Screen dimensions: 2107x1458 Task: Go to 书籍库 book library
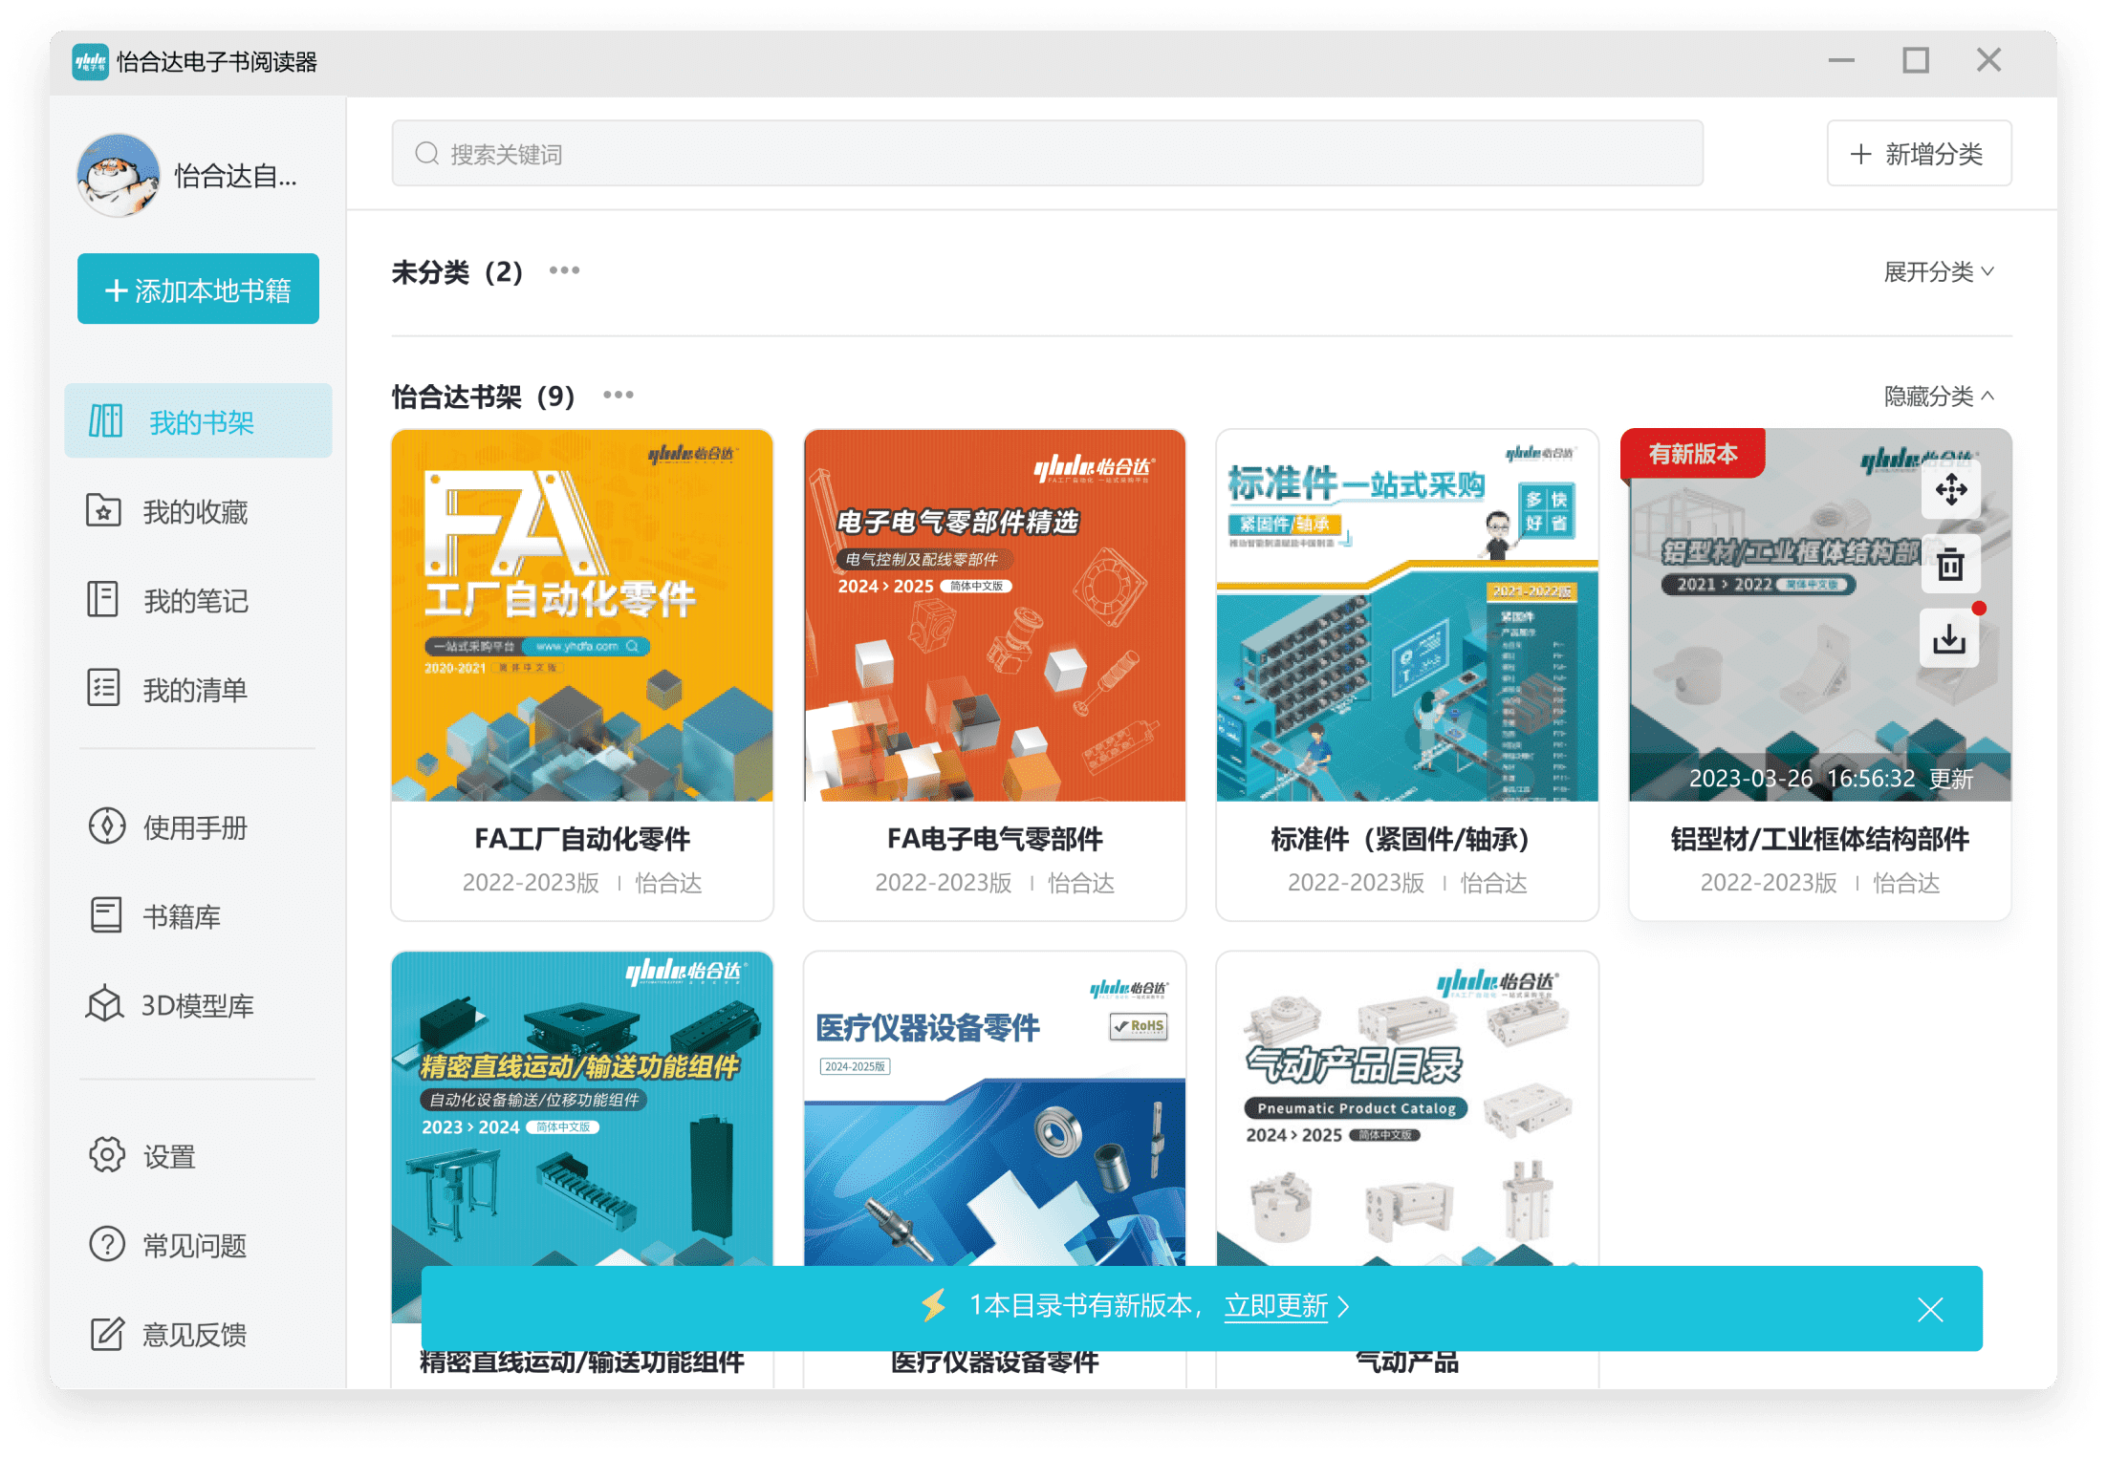[182, 916]
